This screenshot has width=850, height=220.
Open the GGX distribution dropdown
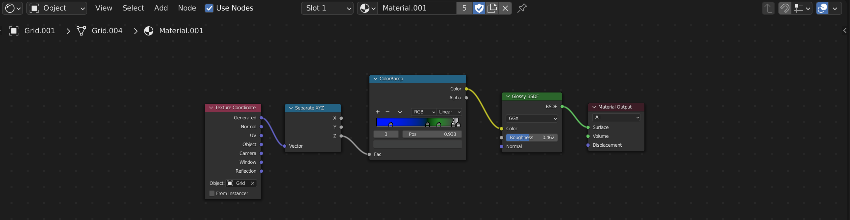pyautogui.click(x=532, y=118)
